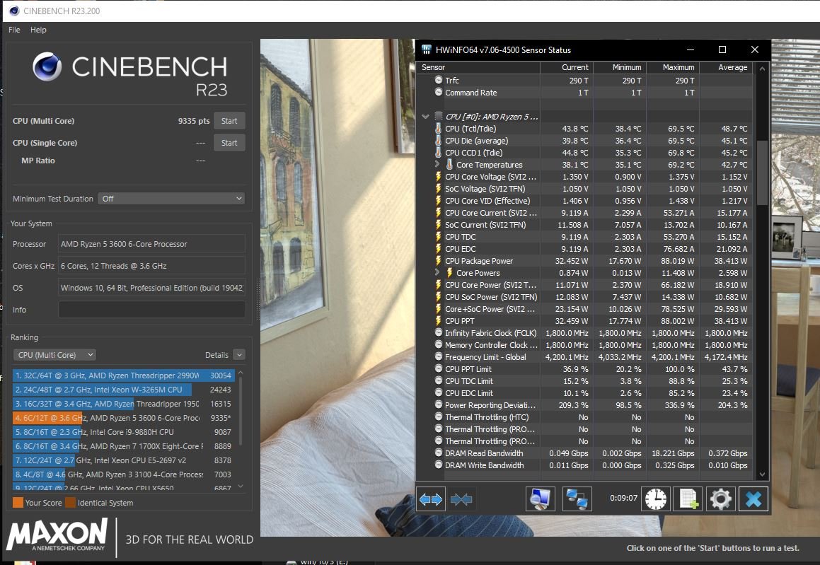Click round icon beside CPU PPT Limit
Image resolution: width=820 pixels, height=565 pixels.
438,368
